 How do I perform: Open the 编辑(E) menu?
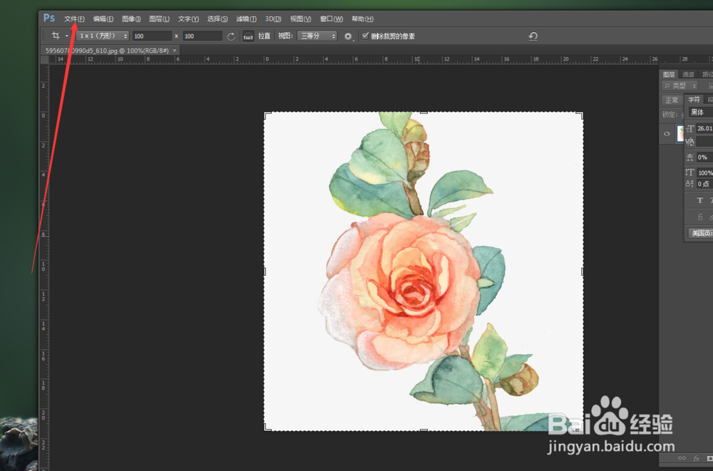103,19
